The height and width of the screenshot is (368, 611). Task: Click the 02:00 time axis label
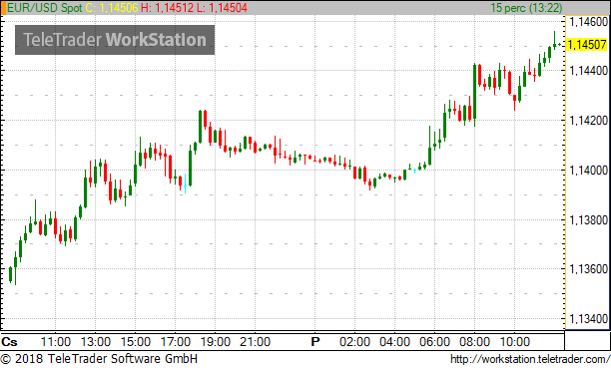[354, 342]
